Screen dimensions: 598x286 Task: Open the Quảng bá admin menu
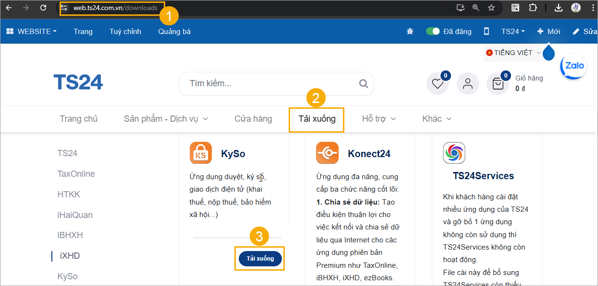pyautogui.click(x=174, y=31)
